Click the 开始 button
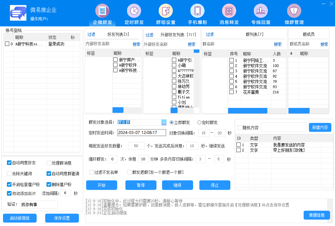 pyautogui.click(x=101, y=185)
